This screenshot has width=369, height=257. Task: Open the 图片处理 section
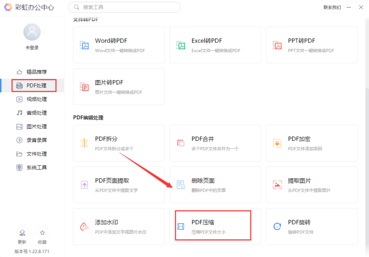pyautogui.click(x=32, y=127)
